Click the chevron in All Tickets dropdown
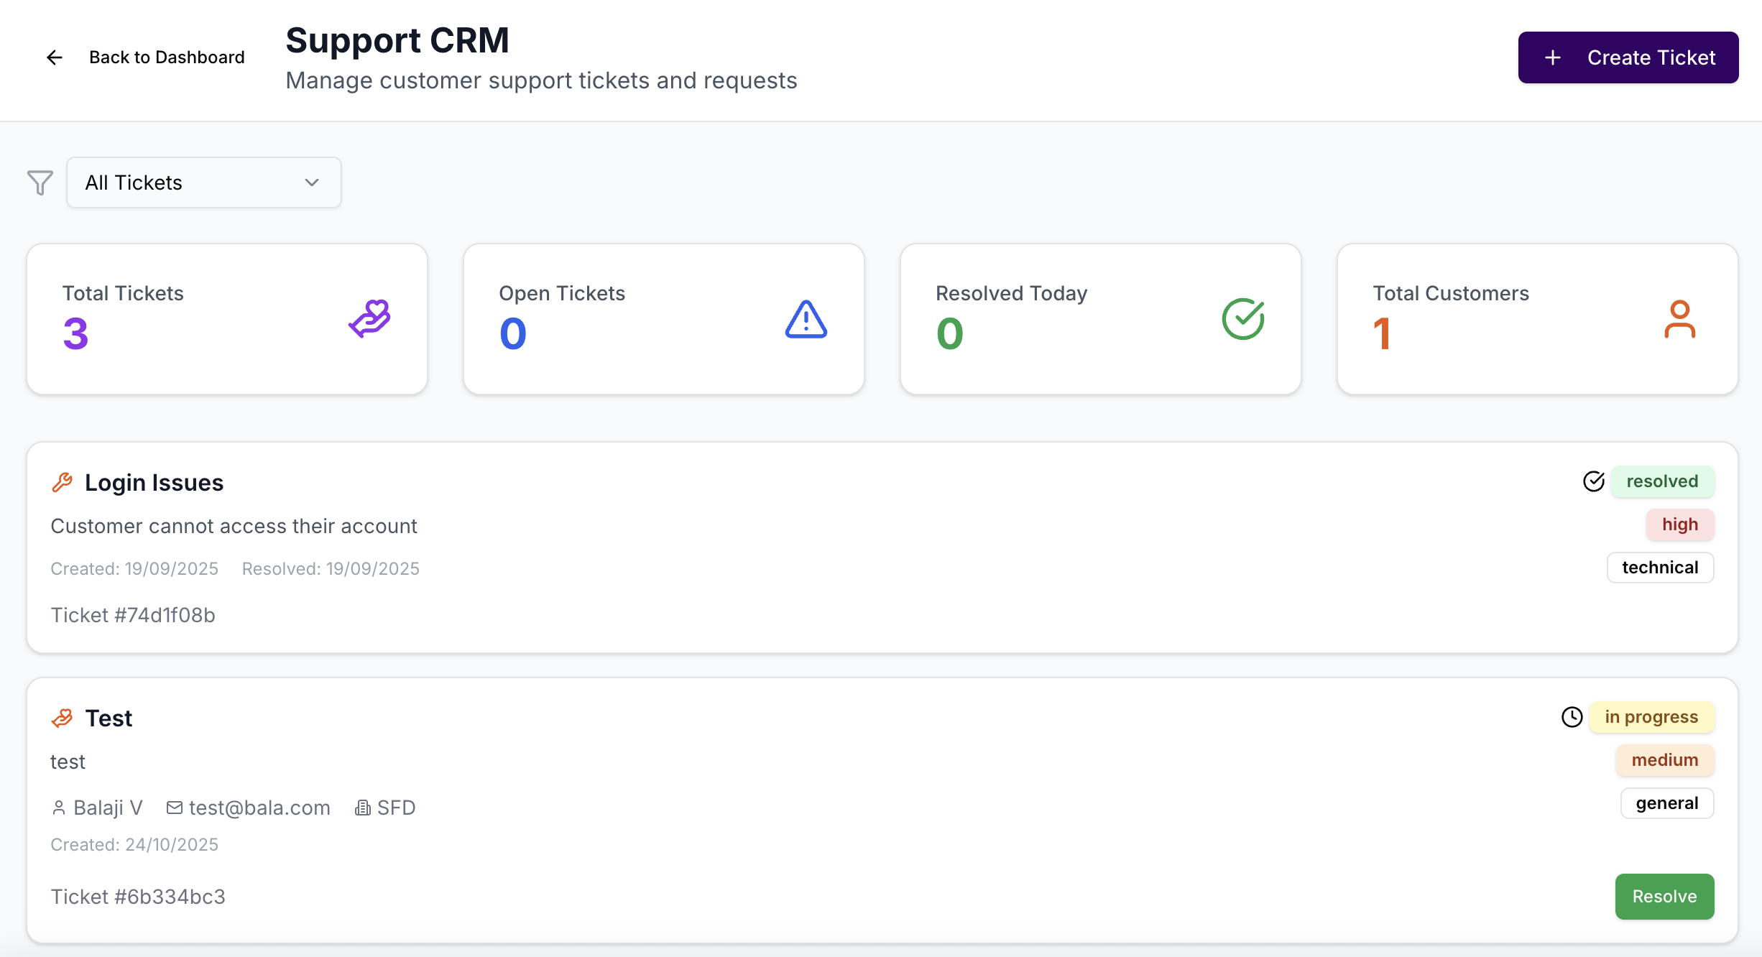This screenshot has height=957, width=1762. coord(312,182)
